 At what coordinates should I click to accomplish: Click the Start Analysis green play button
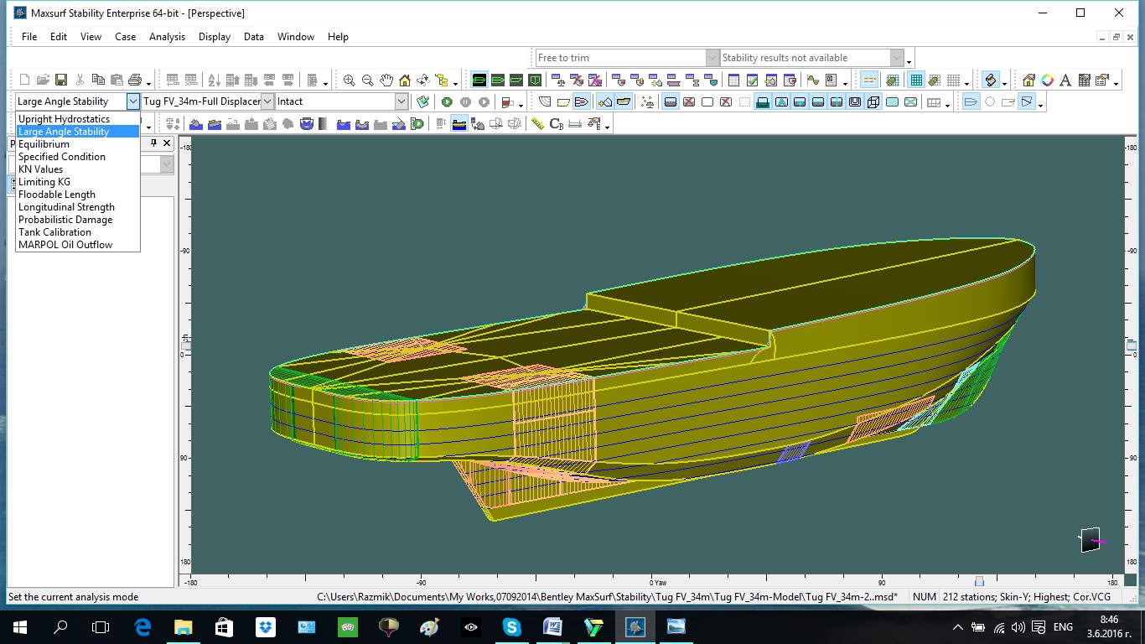coord(447,102)
